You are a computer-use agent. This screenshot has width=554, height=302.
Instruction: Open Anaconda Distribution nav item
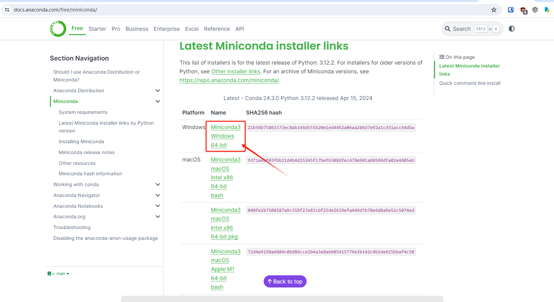pos(79,91)
